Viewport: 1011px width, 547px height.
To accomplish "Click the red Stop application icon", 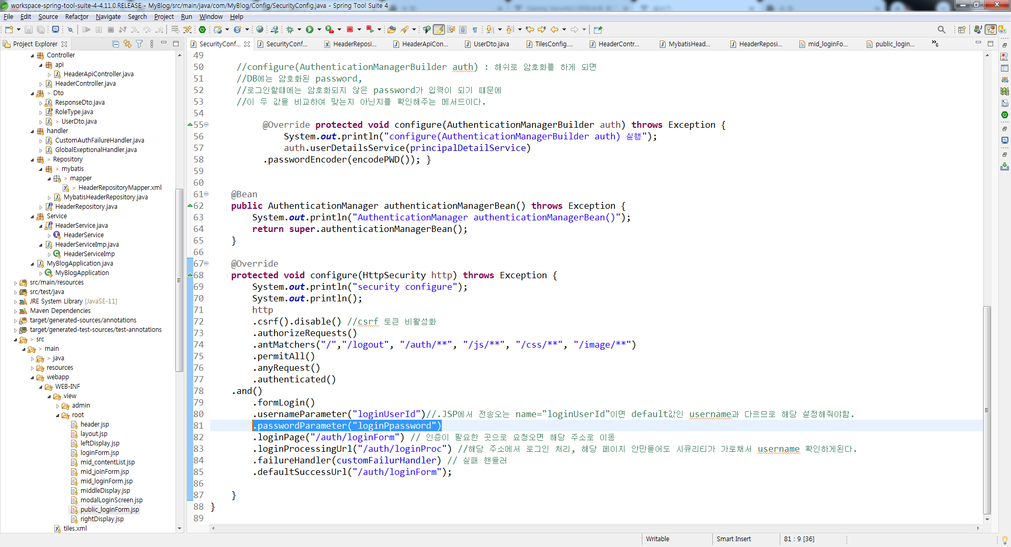I will click(x=350, y=29).
